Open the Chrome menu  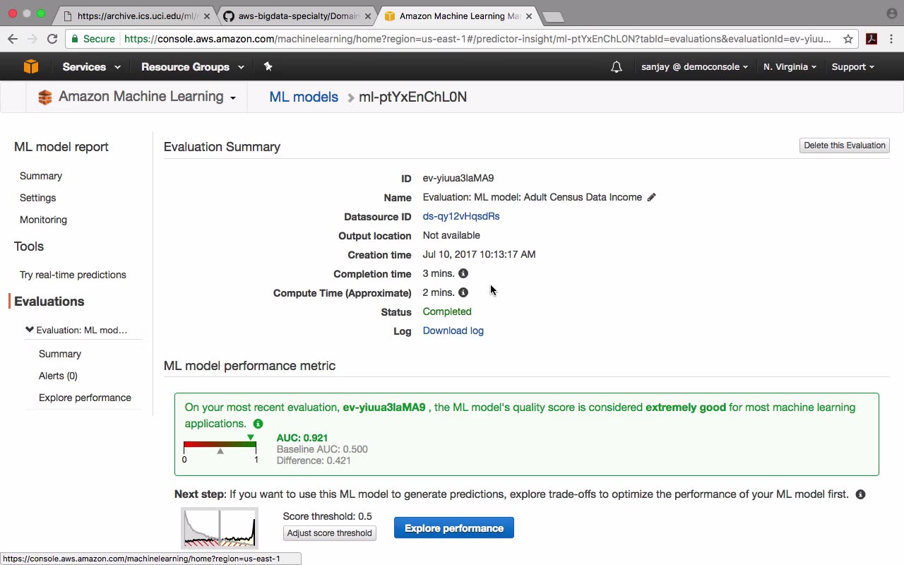tap(891, 39)
